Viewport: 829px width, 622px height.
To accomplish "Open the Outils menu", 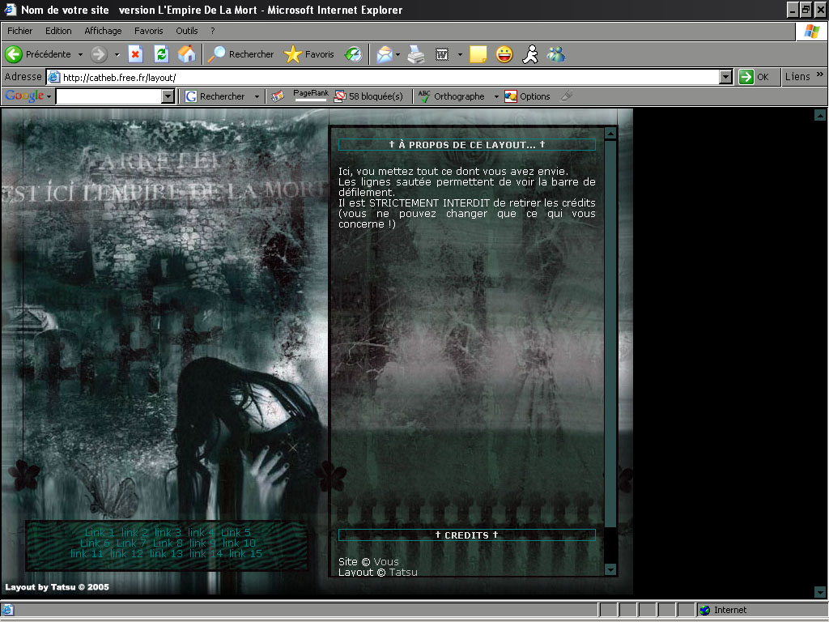I will click(187, 31).
